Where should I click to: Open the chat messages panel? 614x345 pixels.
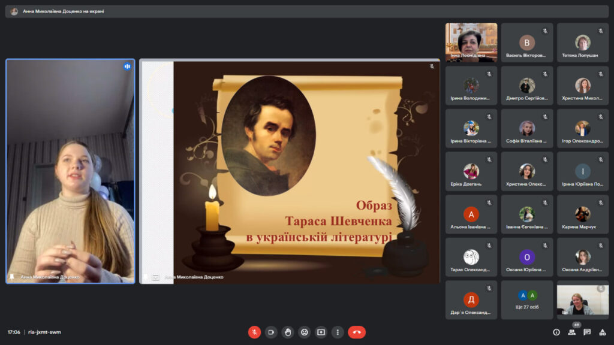click(x=587, y=332)
